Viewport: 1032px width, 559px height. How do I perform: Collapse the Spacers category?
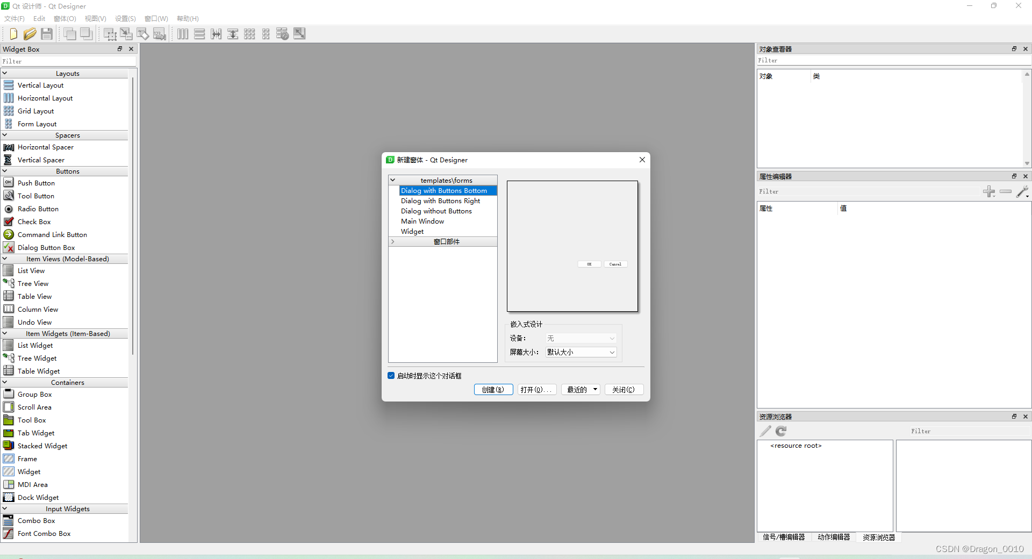pos(5,135)
